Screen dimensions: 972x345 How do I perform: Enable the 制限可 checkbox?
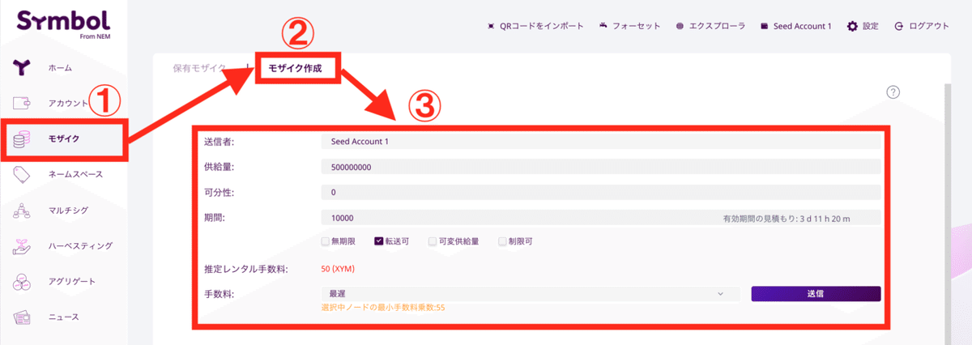502,241
